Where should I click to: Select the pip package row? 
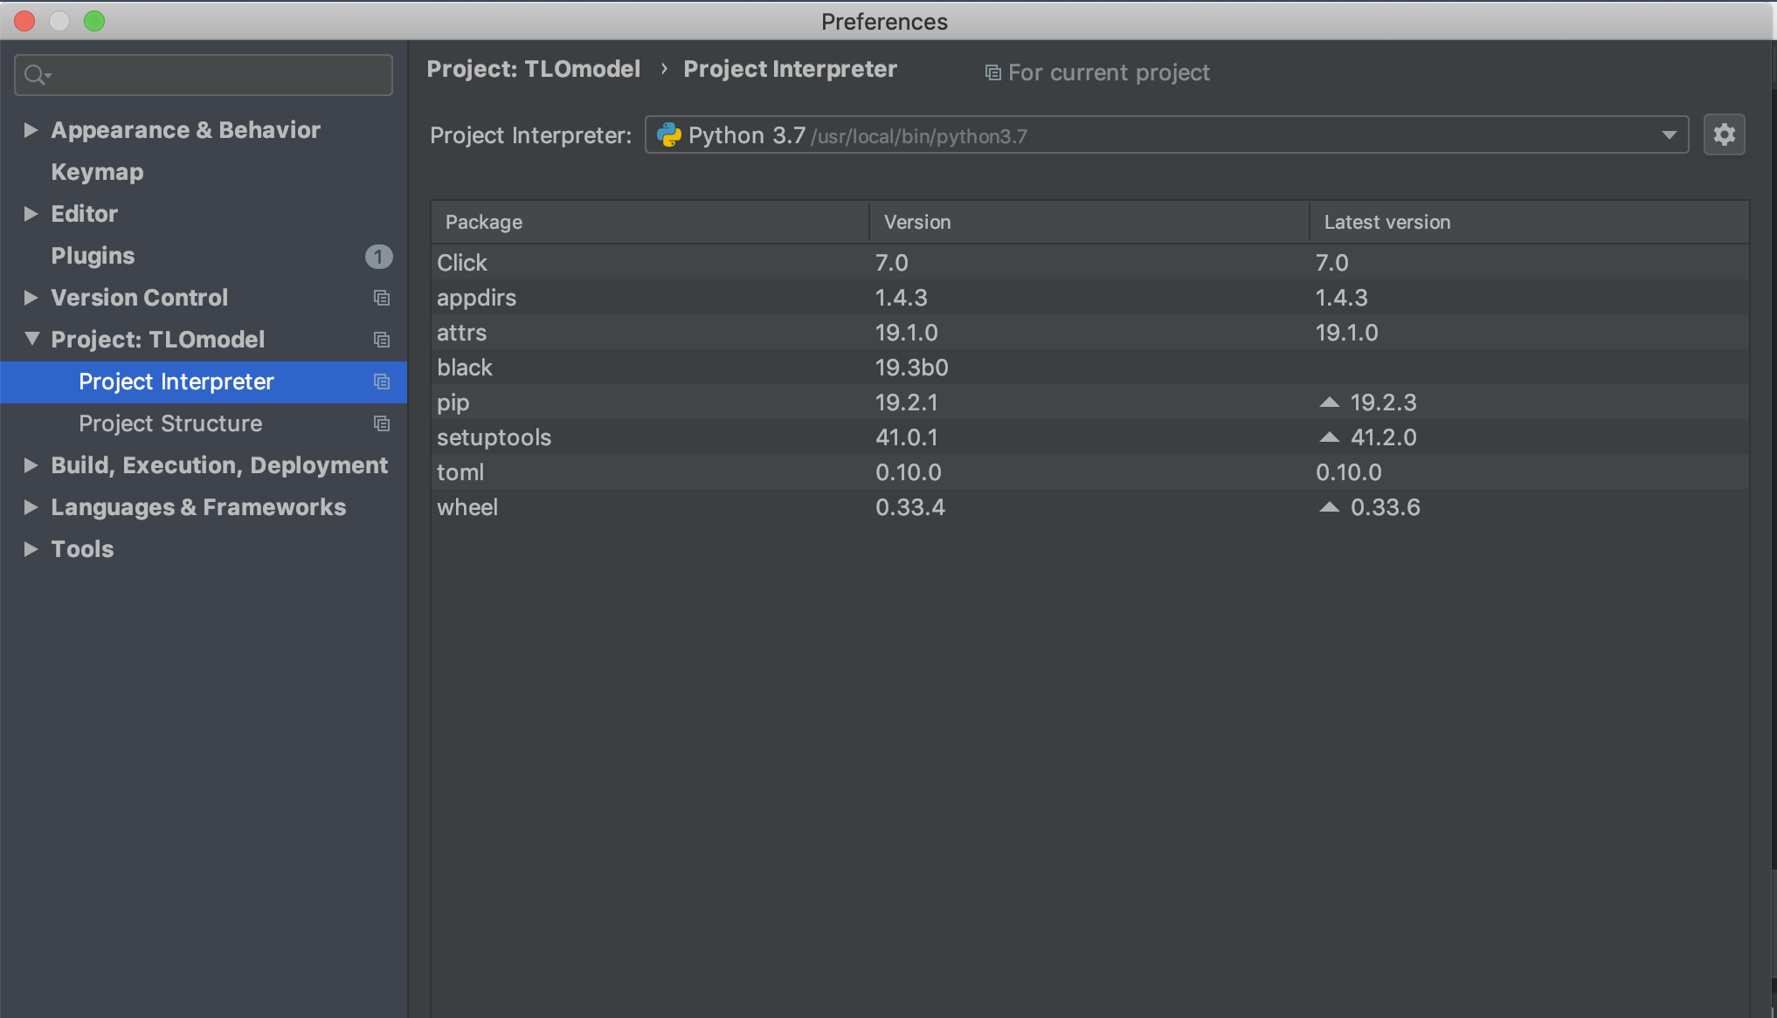[1090, 402]
